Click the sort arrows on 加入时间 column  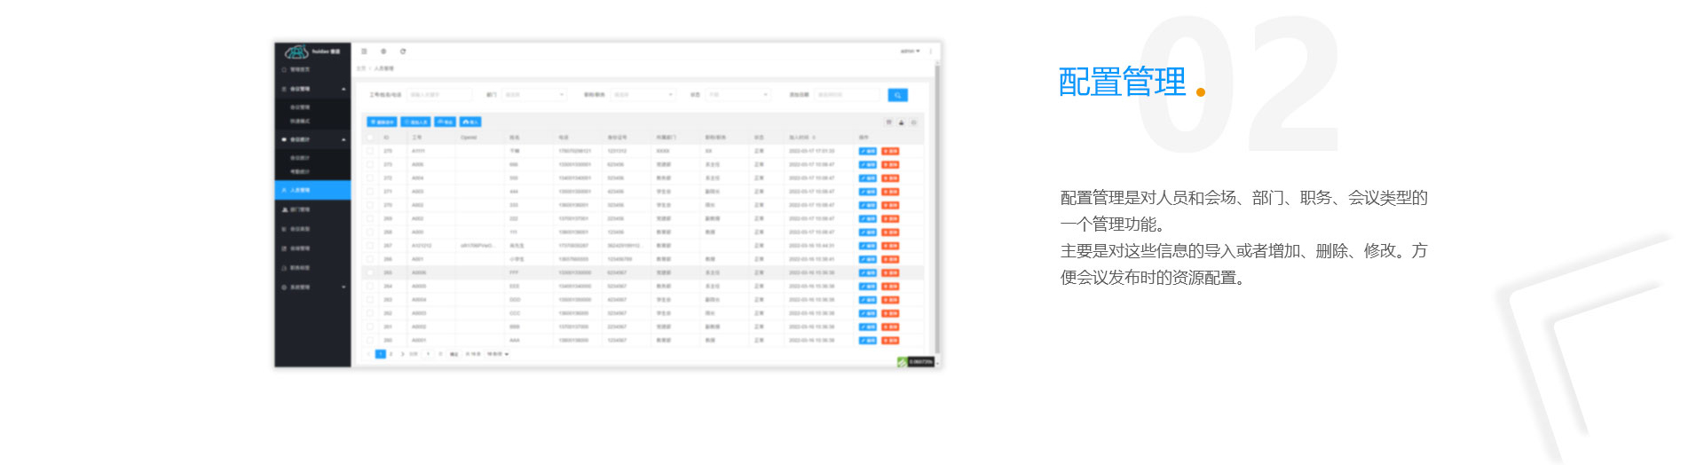click(814, 138)
